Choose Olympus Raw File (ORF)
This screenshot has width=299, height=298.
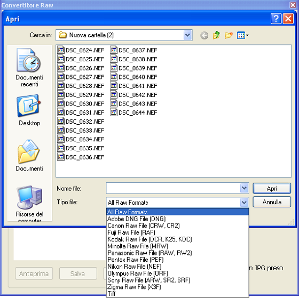[x=177, y=273]
